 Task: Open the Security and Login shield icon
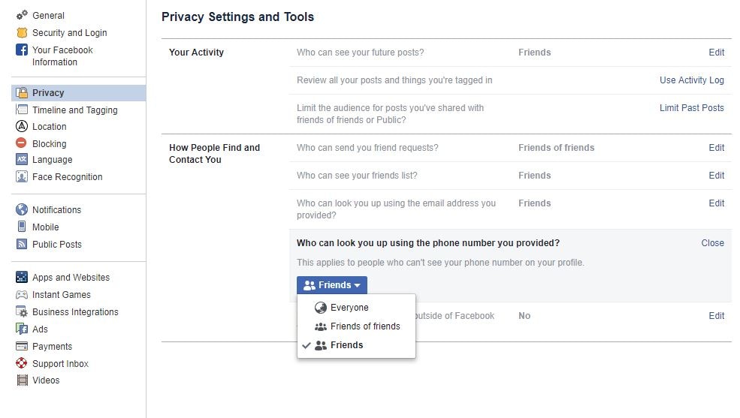pos(22,32)
